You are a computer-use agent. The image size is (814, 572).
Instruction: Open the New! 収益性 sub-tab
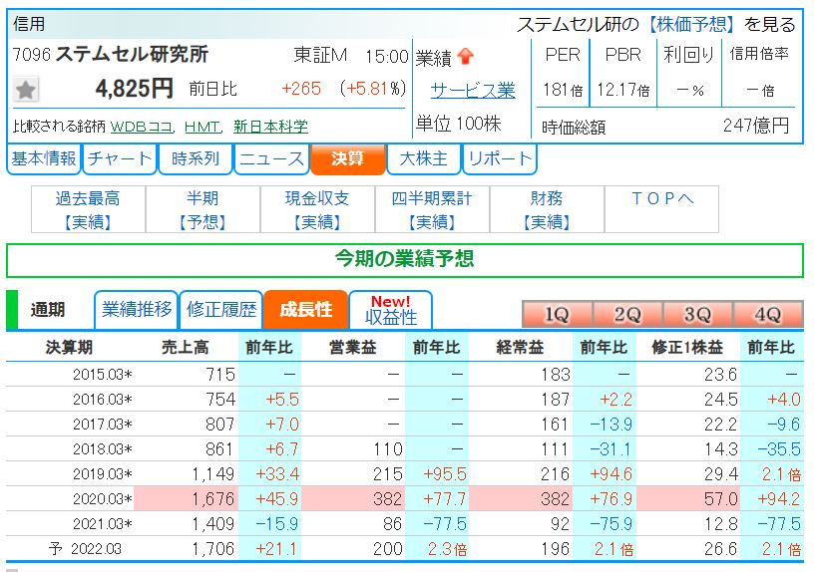[390, 310]
